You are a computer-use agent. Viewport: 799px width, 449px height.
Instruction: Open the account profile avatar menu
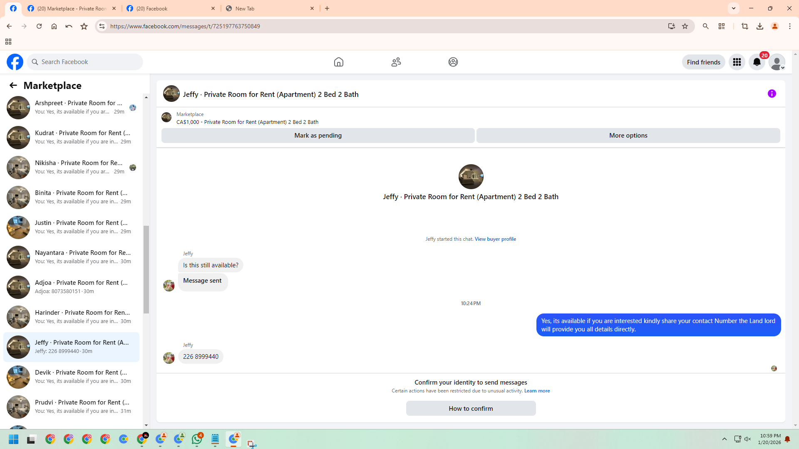tap(777, 62)
